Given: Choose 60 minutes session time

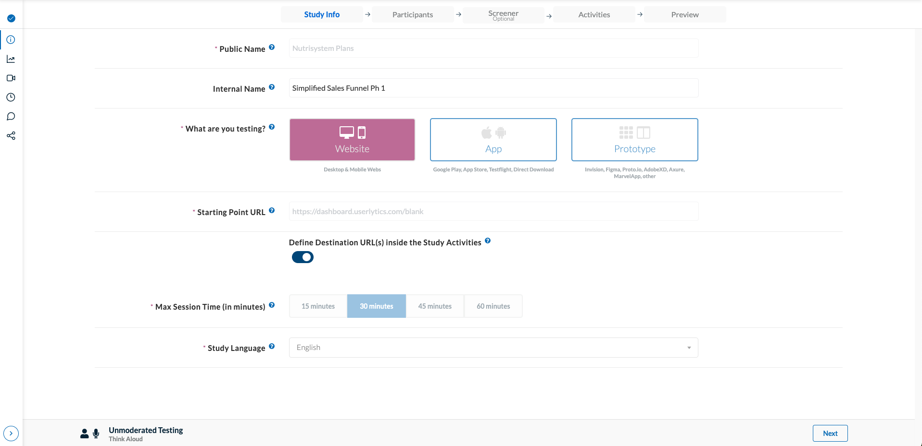Looking at the screenshot, I should [x=493, y=306].
